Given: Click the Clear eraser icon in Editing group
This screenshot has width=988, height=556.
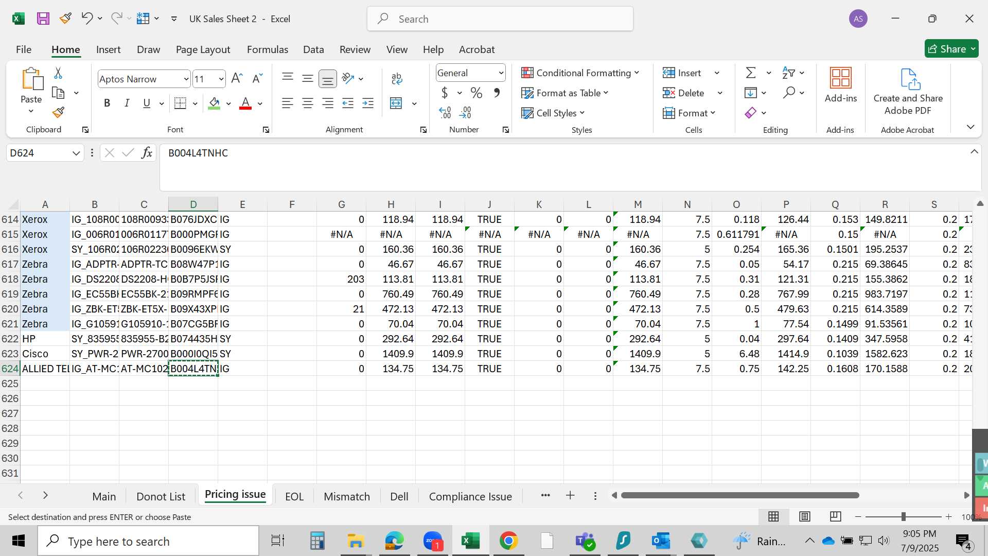Looking at the screenshot, I should pyautogui.click(x=751, y=113).
